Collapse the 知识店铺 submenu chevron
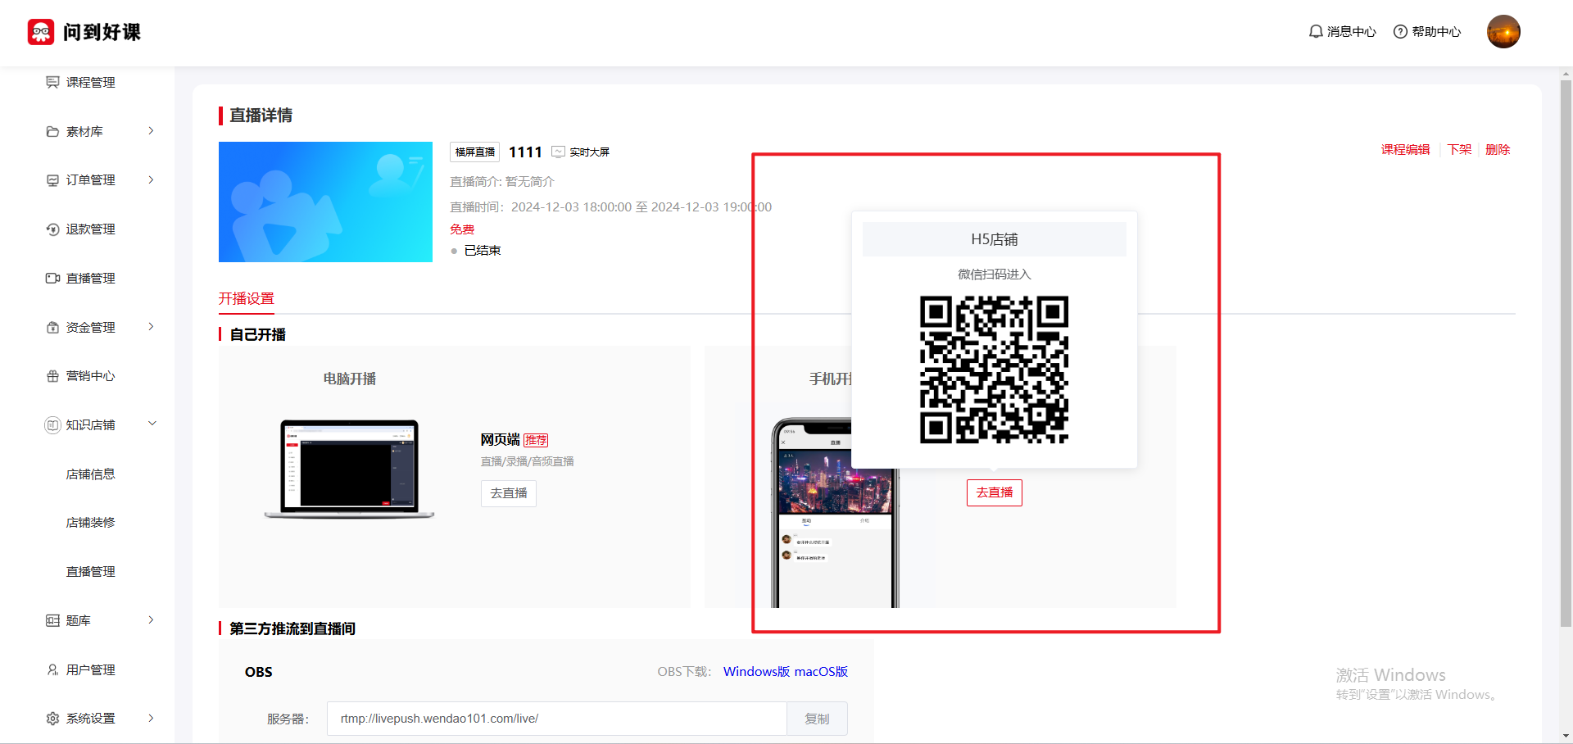 [152, 424]
